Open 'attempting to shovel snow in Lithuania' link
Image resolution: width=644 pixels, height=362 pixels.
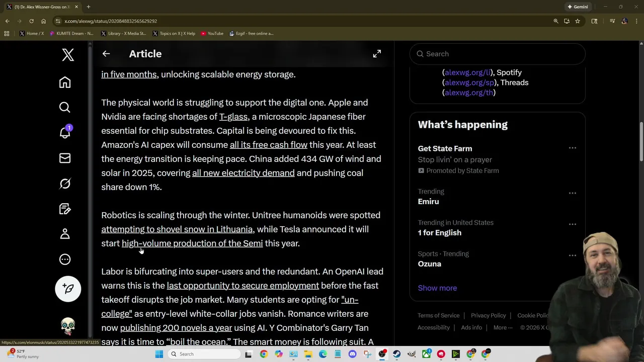[177, 229]
